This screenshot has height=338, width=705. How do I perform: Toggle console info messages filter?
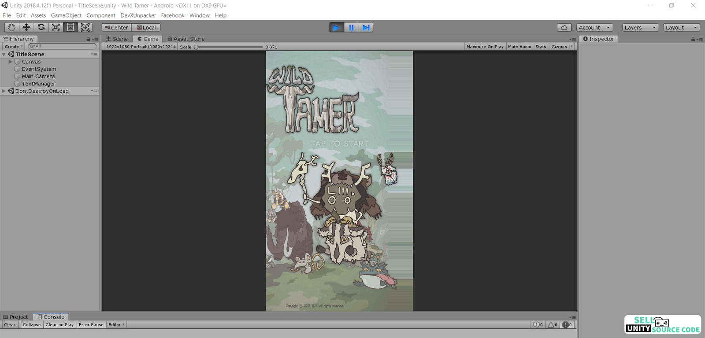(x=538, y=325)
